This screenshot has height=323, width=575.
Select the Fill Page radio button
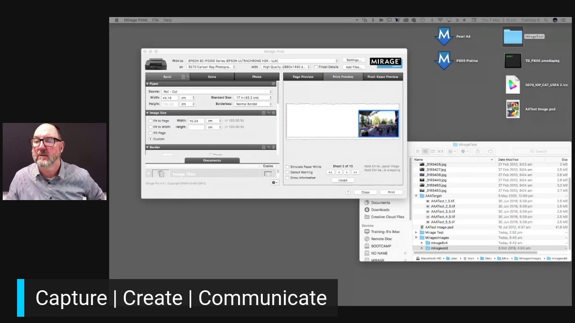pos(150,133)
